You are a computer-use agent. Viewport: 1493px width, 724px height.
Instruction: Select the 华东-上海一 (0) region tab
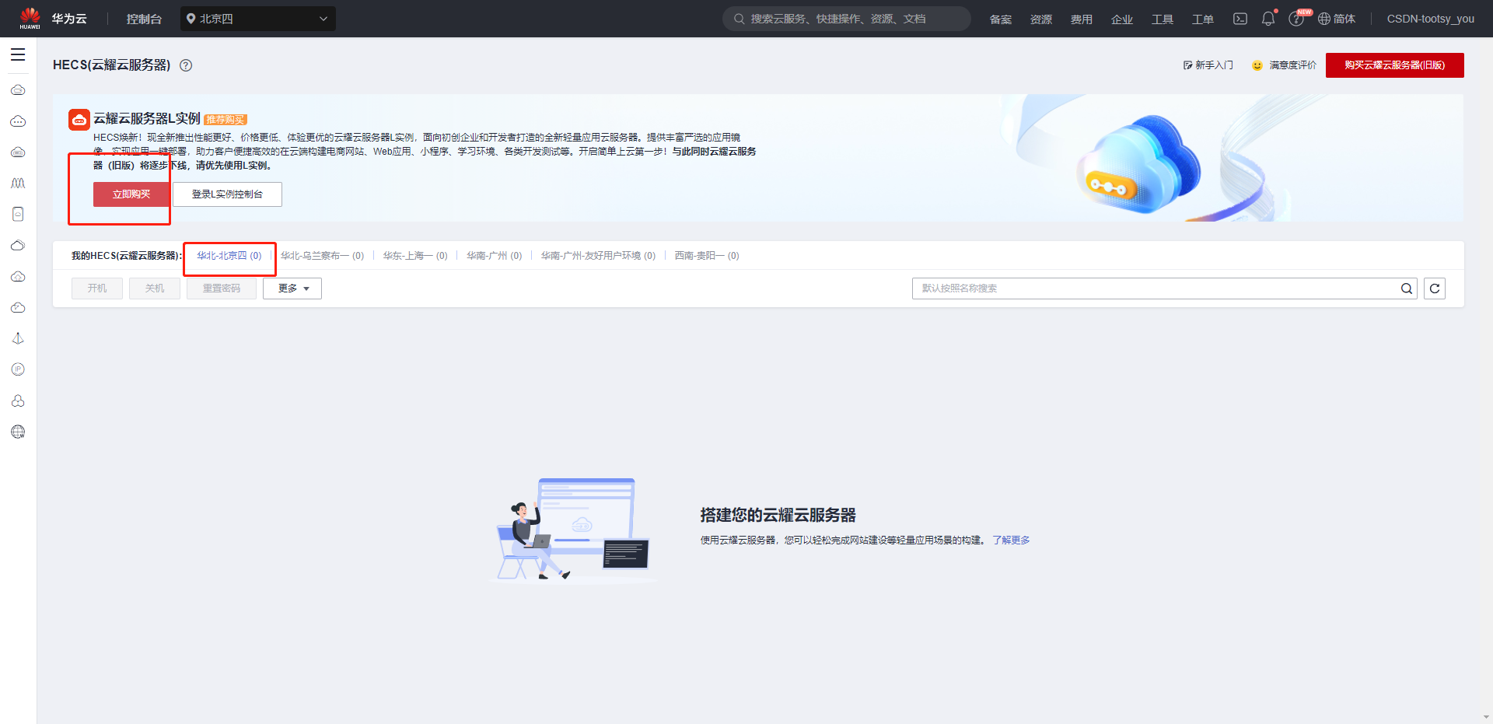coord(415,256)
